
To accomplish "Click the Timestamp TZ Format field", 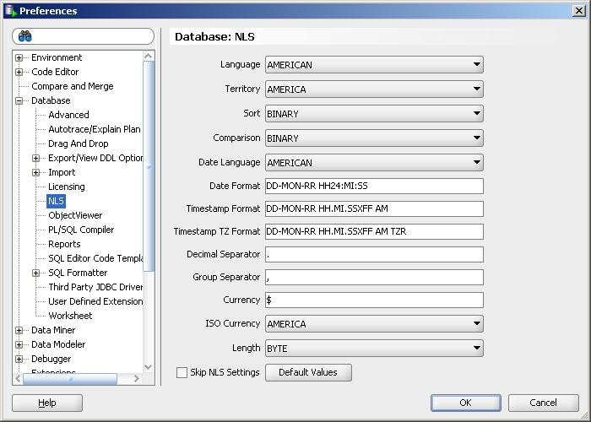I will click(374, 232).
